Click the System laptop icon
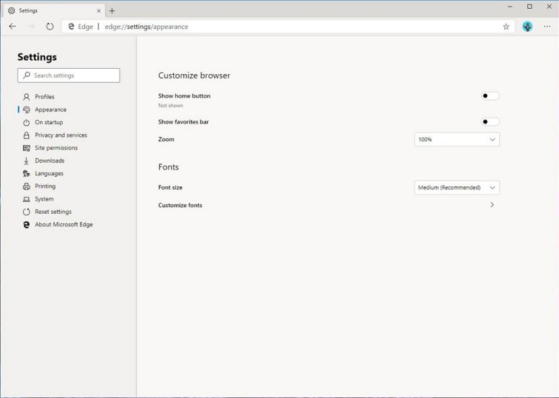The width and height of the screenshot is (559, 398). [26, 199]
